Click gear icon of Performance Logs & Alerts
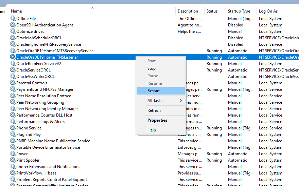The image size is (299, 186). click(13, 122)
